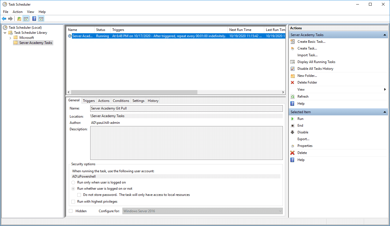Image resolution: width=390 pixels, height=226 pixels.
Task: Expand the Microsoft folder tree node
Action: 10,38
